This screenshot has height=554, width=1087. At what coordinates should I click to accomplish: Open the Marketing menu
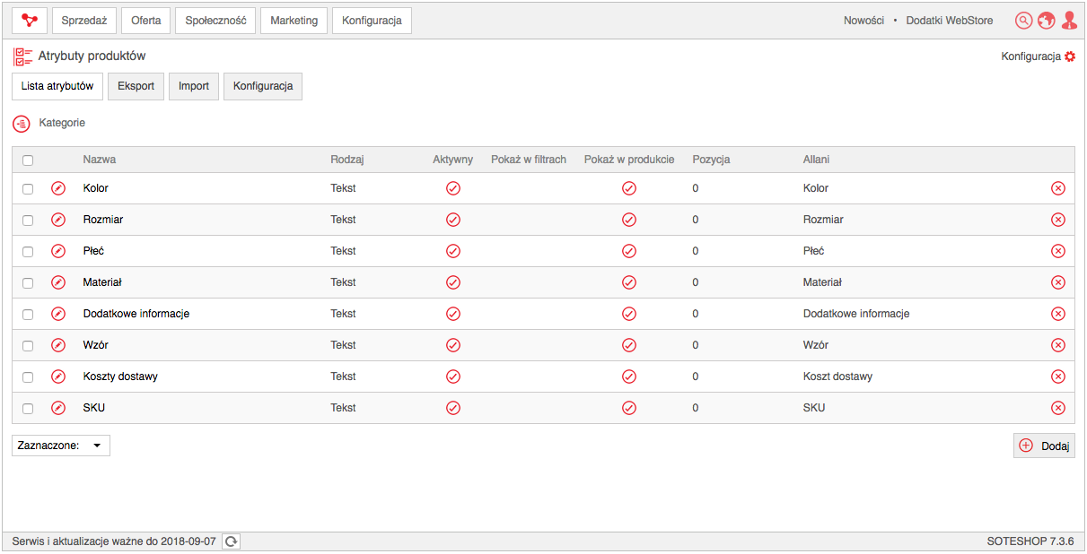tap(294, 21)
